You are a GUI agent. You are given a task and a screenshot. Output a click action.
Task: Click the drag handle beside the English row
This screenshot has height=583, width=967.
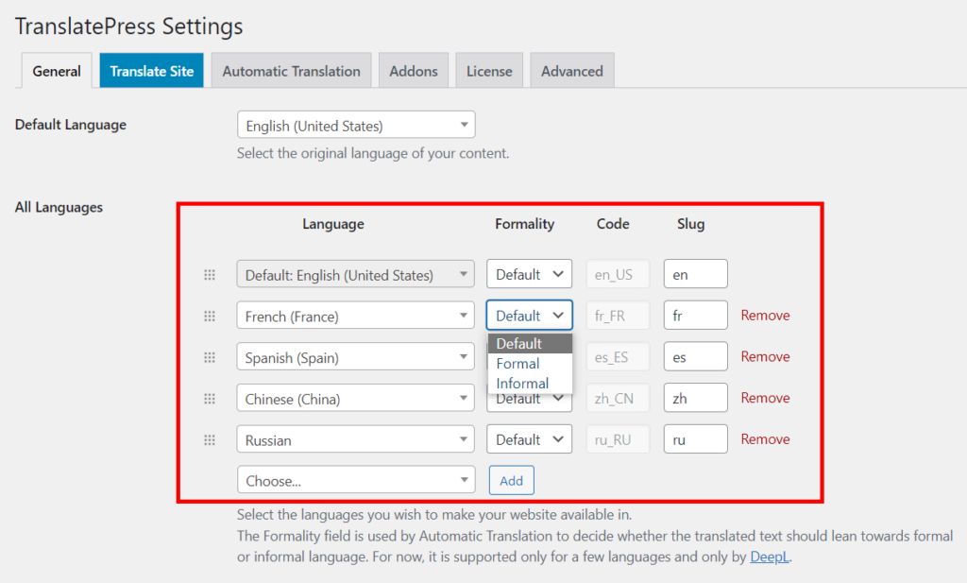pyautogui.click(x=210, y=273)
